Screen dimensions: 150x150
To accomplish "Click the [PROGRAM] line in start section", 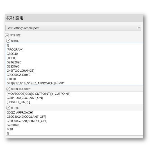I will 15,50.
